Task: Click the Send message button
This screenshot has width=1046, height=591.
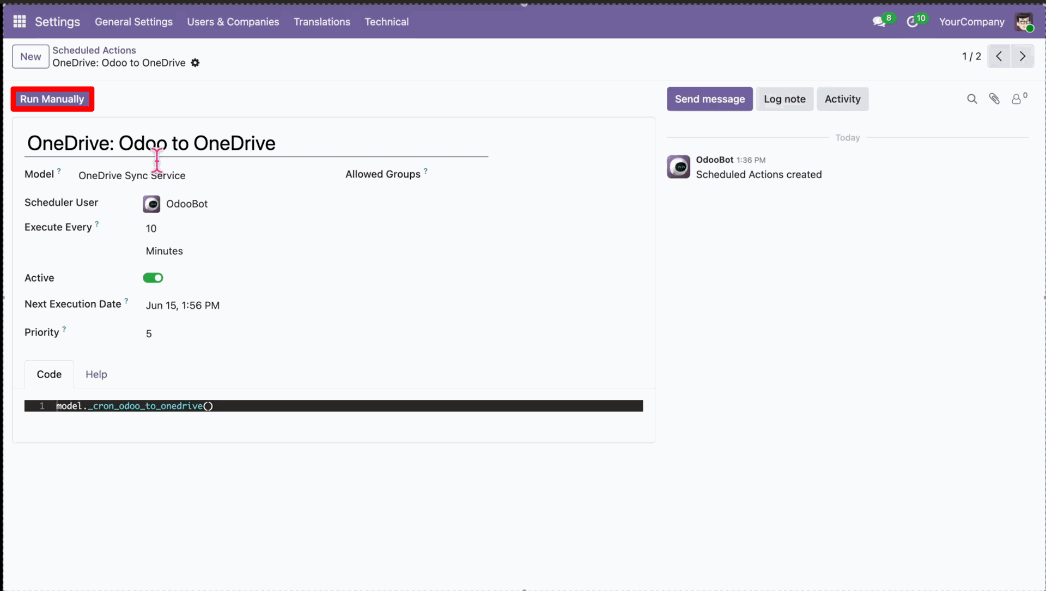Action: point(710,99)
